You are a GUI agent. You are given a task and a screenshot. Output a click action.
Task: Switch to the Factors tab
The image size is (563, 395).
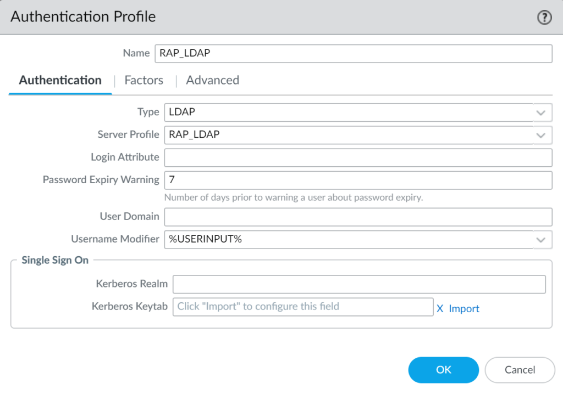pyautogui.click(x=143, y=80)
